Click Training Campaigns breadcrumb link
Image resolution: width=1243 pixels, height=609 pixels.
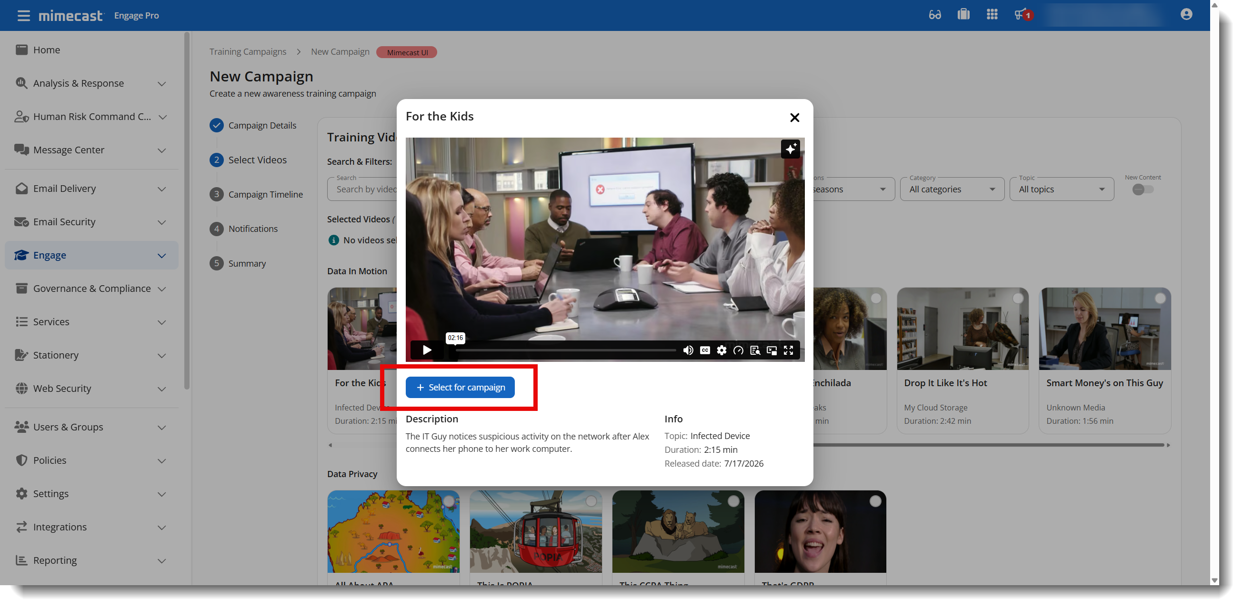pyautogui.click(x=248, y=51)
